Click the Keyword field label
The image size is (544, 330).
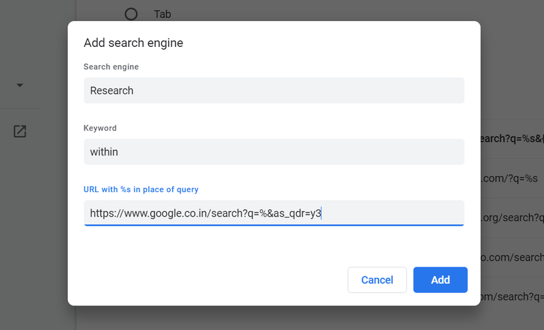[x=100, y=128]
